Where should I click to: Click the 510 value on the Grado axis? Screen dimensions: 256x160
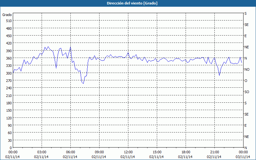(x=9, y=21)
